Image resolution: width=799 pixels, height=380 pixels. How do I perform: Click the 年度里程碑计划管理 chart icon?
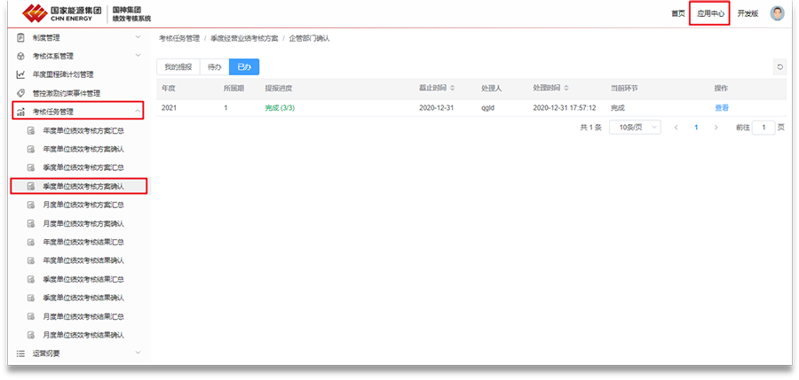(20, 74)
